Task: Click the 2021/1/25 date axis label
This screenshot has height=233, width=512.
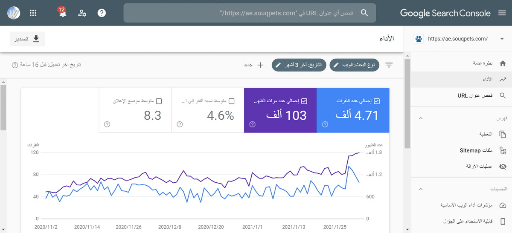Action: pos(336,227)
